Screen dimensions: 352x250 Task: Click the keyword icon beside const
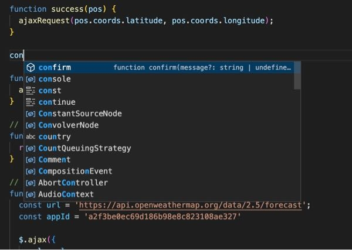tap(31, 91)
